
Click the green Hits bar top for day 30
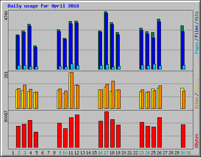click(182, 28)
